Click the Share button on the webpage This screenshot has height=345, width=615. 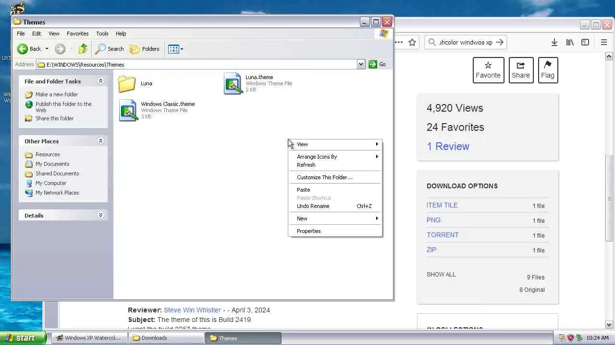click(521, 70)
